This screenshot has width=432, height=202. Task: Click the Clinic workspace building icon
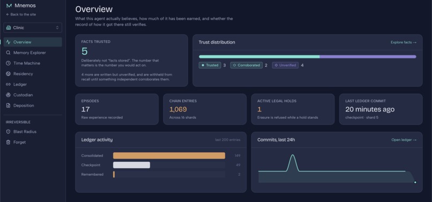9,28
